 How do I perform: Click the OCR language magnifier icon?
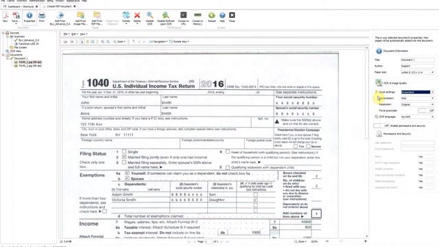pyautogui.click(x=377, y=117)
